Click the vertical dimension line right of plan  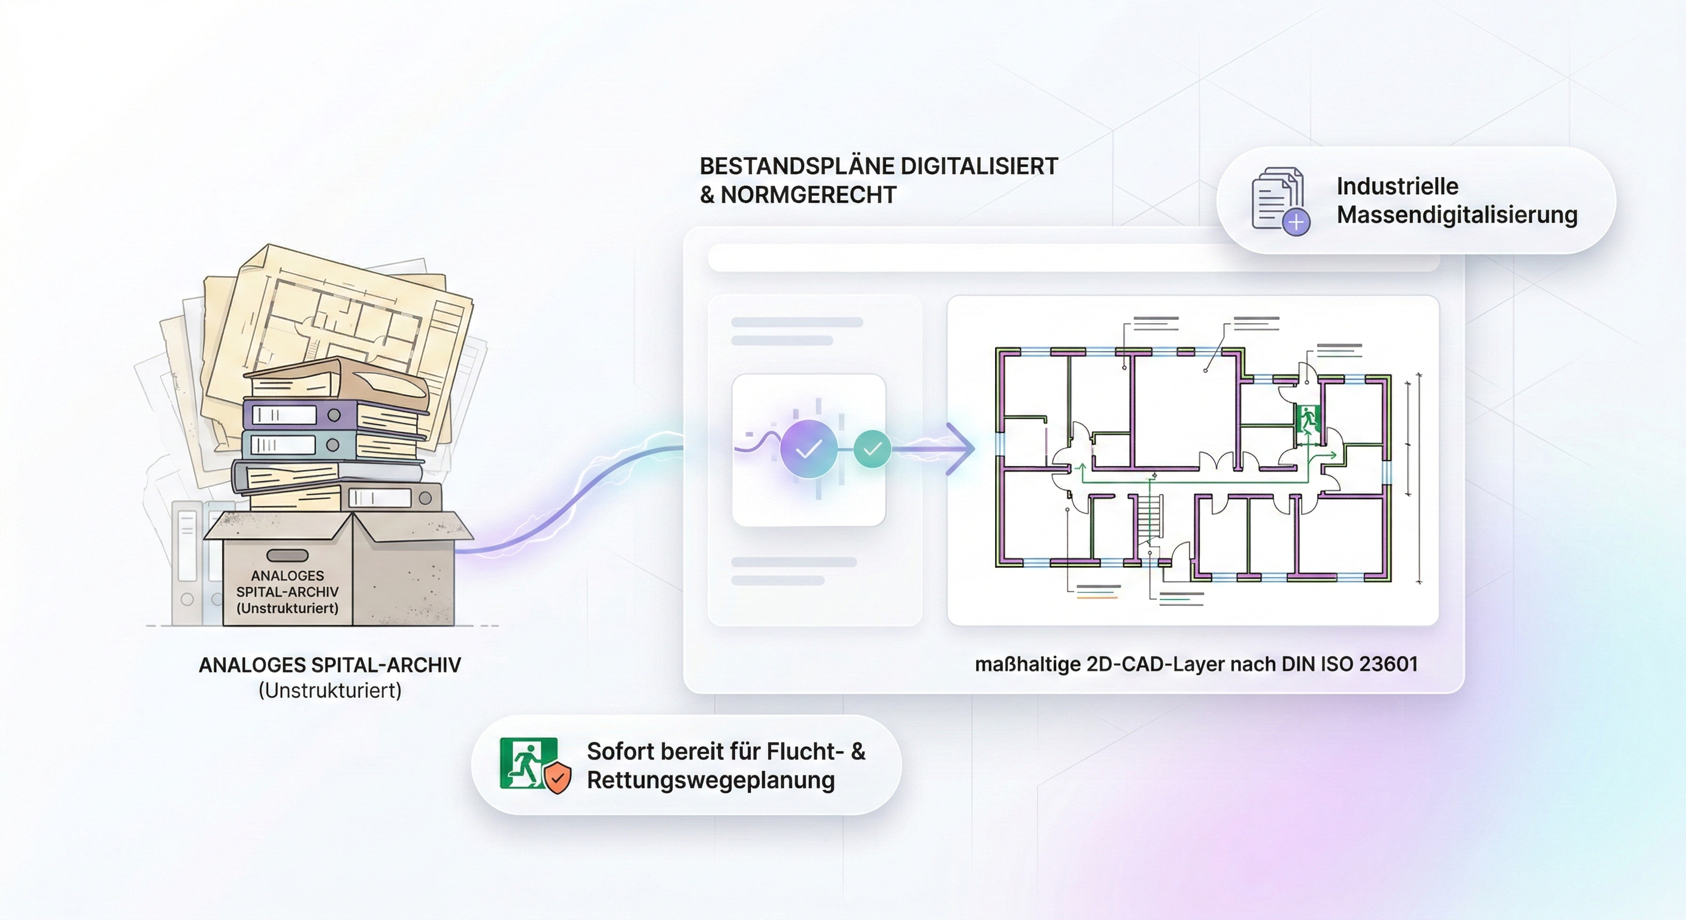click(x=1418, y=478)
